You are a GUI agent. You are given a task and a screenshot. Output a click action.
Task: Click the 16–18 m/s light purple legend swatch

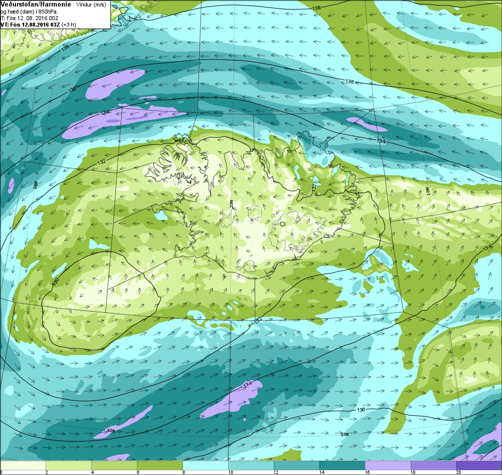click(x=388, y=465)
